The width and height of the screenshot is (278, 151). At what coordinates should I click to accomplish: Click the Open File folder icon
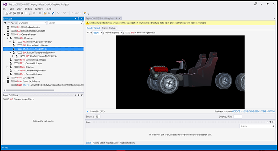click(x=45, y=13)
